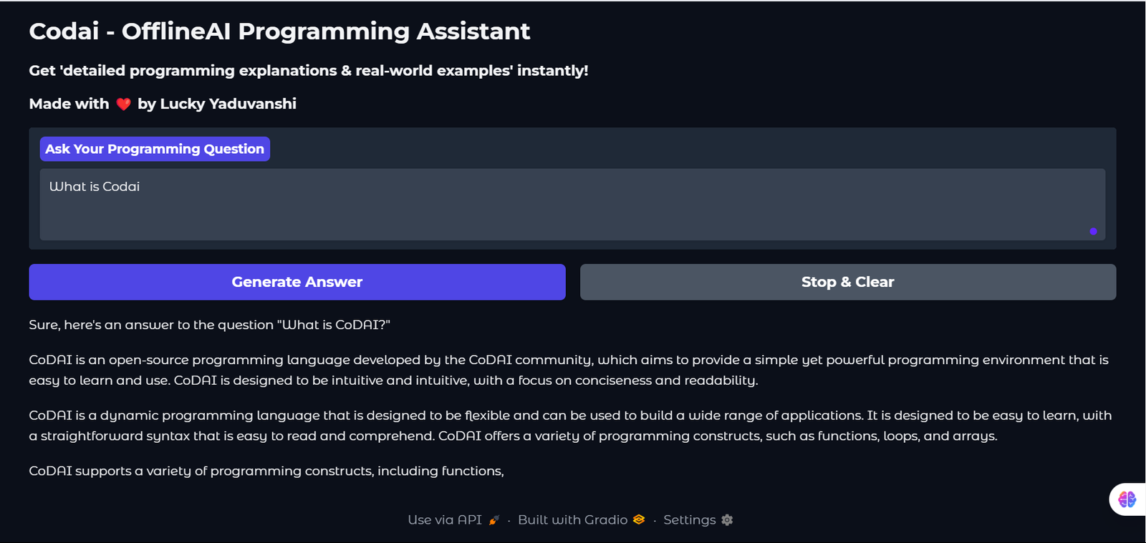Open Settings via the gear icon
1146x543 pixels.
[x=727, y=520]
